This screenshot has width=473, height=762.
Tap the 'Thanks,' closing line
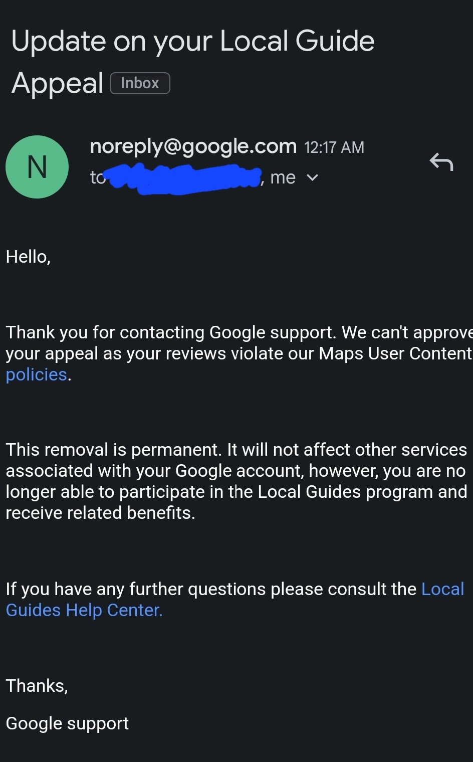coord(37,685)
